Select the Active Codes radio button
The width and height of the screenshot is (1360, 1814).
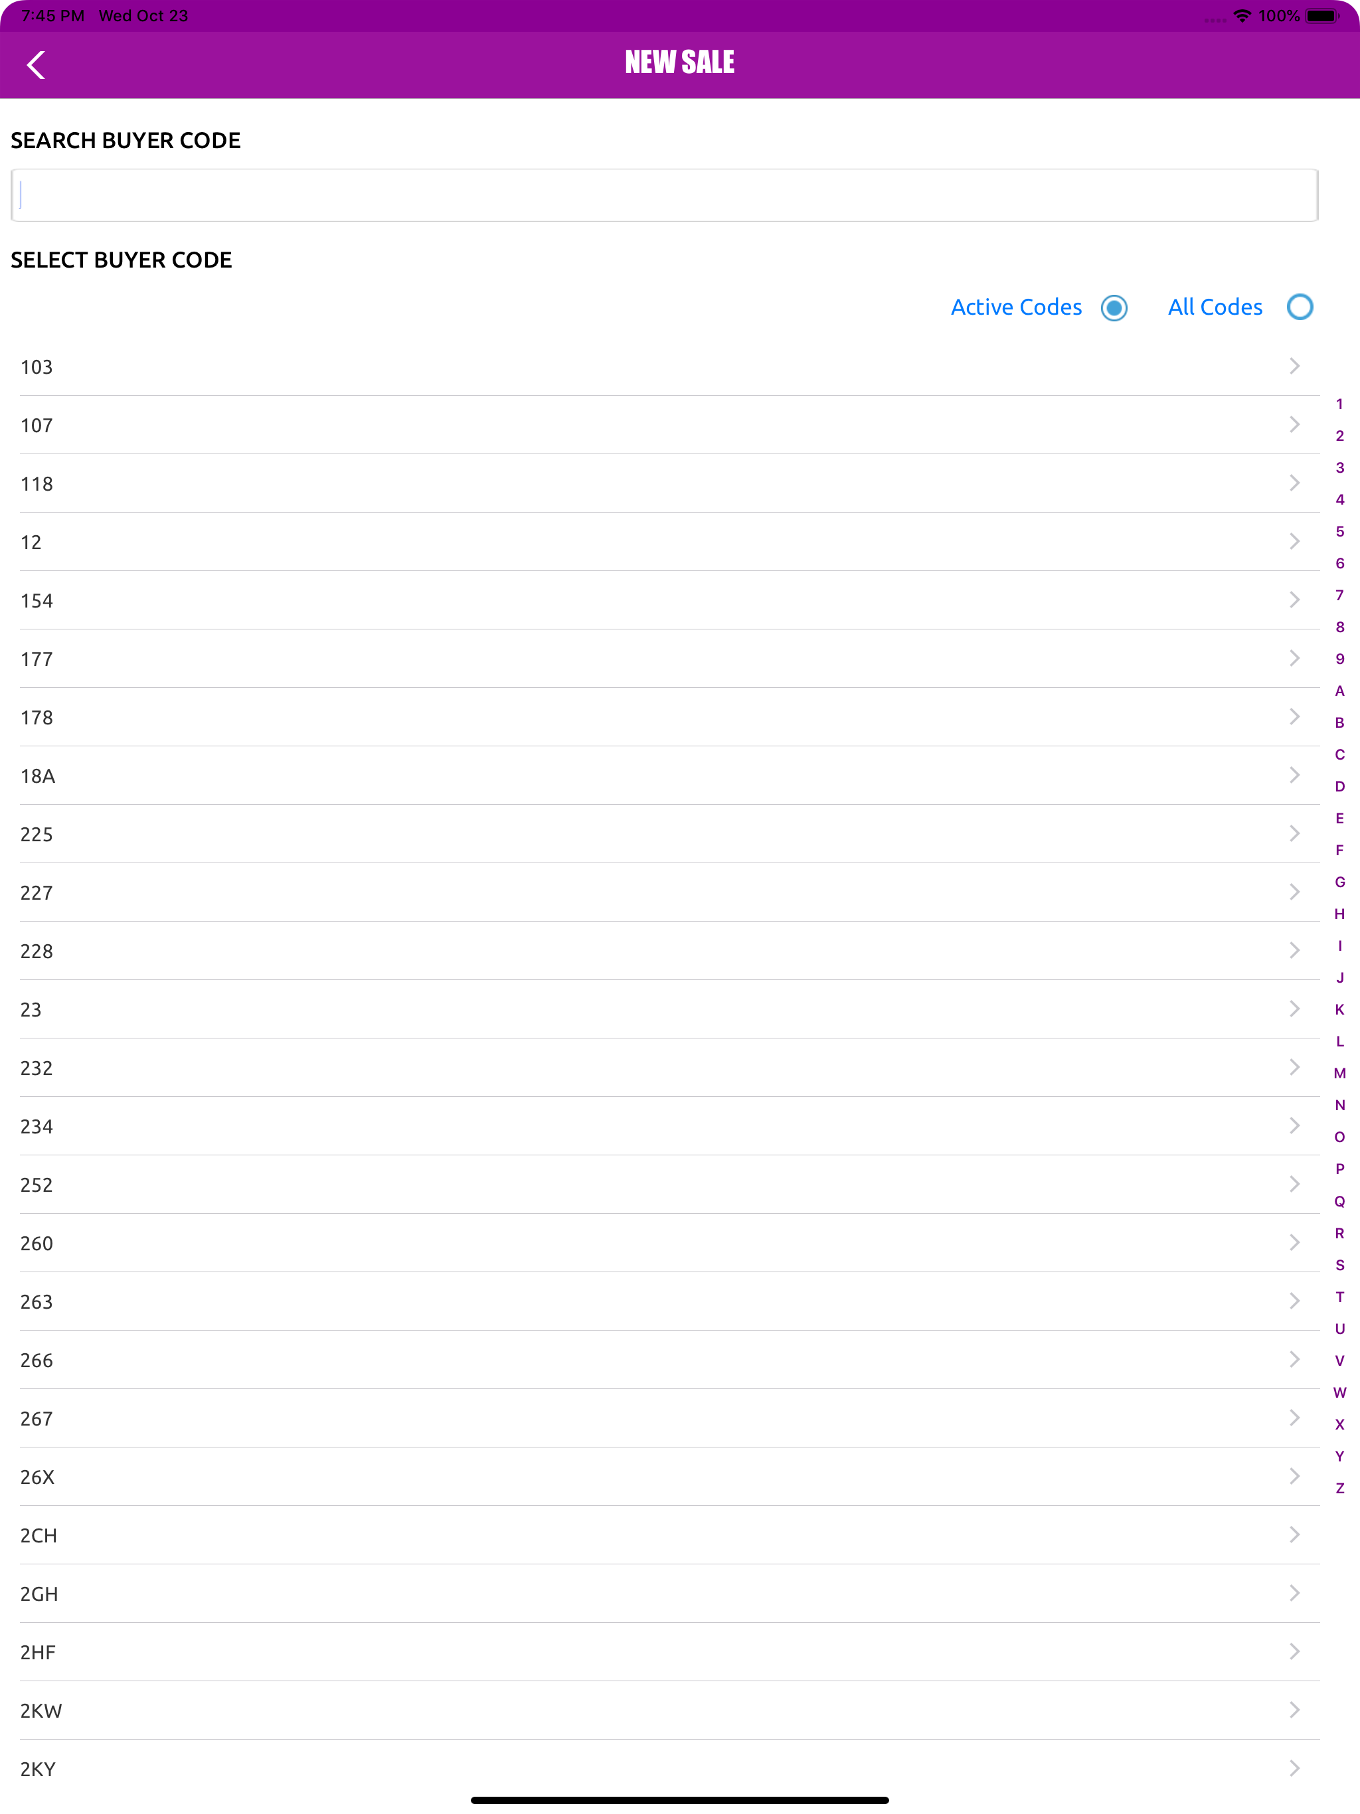point(1114,307)
